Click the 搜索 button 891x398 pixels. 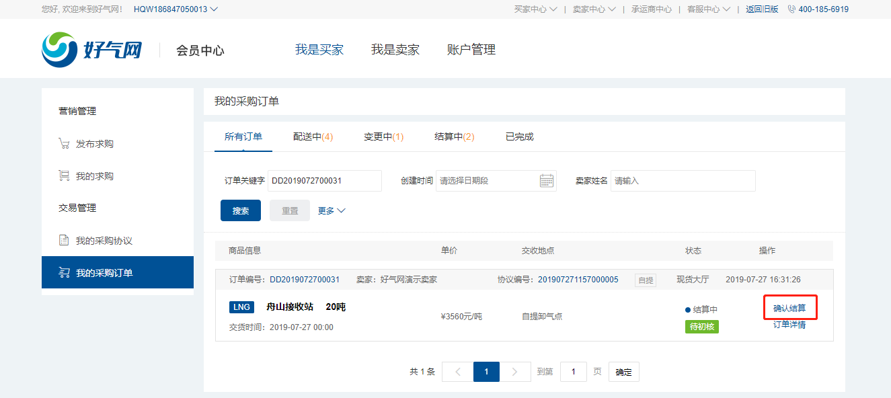coord(241,210)
